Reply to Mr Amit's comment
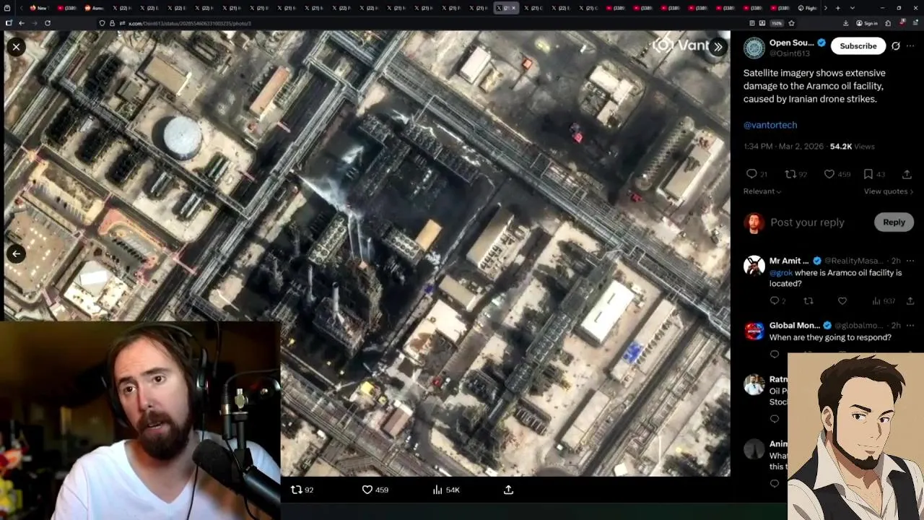This screenshot has height=520, width=924. (x=777, y=301)
